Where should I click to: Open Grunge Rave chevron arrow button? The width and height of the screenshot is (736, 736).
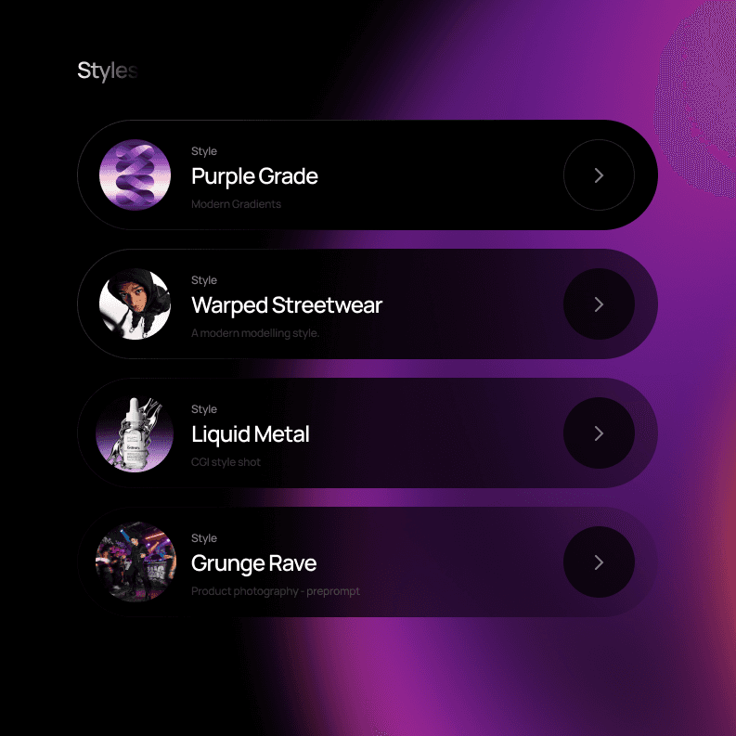599,562
